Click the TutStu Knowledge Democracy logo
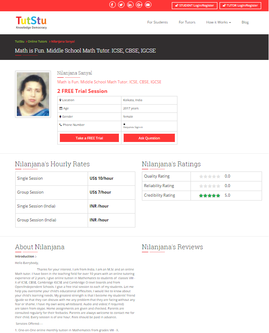This screenshot has height=333, width=269. click(31, 23)
